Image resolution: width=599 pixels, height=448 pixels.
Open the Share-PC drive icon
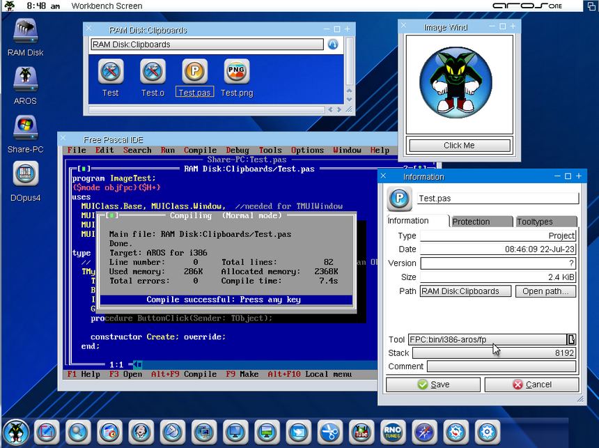[25, 128]
